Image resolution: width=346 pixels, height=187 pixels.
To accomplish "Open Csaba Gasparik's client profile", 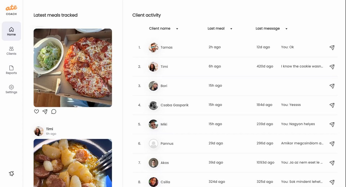I will [x=175, y=105].
